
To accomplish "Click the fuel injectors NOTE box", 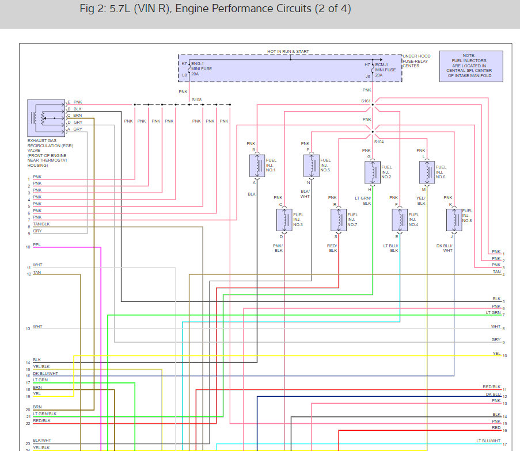I will coord(471,66).
